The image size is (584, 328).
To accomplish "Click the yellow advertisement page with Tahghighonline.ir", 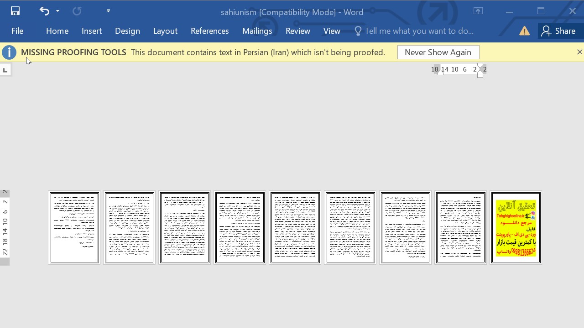I will 516,228.
